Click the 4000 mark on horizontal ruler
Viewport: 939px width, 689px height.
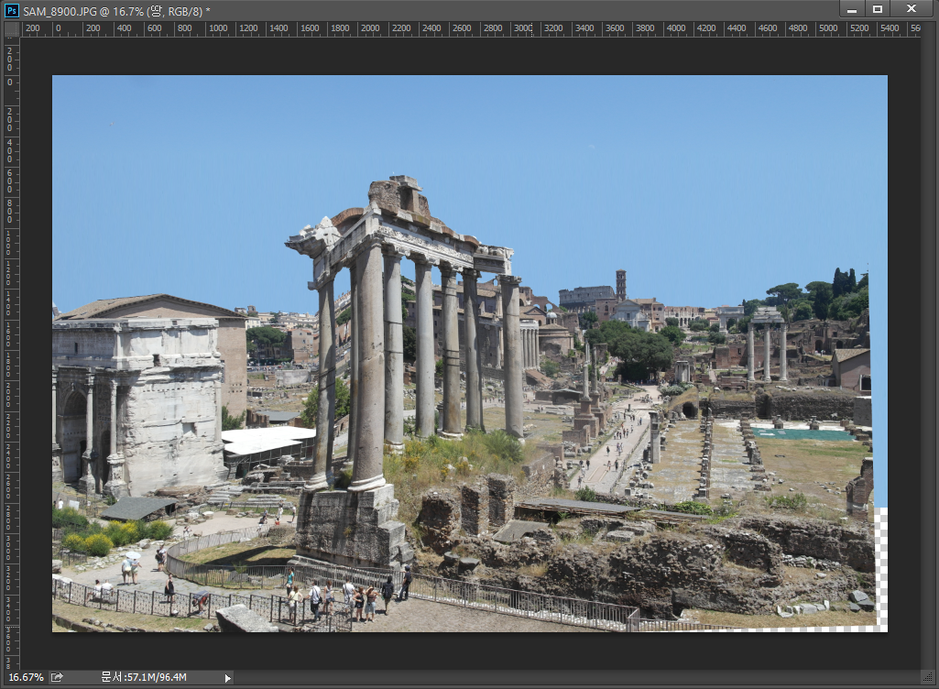pos(676,28)
